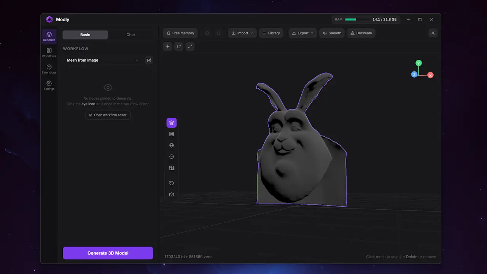Click the Z axis on the orientation gizmo
This screenshot has height=274, width=487.
(414, 75)
